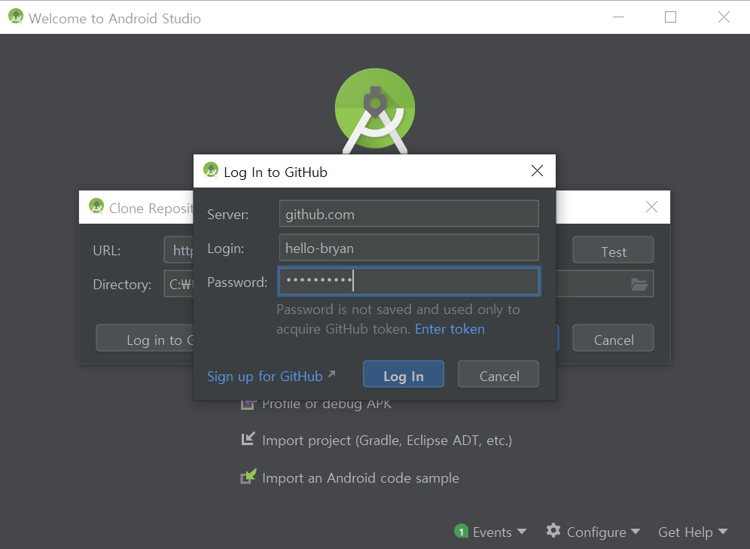Click the URL field in Clone Repository
Viewport: 750px width, 549px height.
tap(179, 249)
